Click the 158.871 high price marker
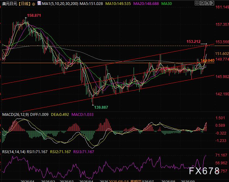Viewport: 229px width, 182px height. click(34, 15)
